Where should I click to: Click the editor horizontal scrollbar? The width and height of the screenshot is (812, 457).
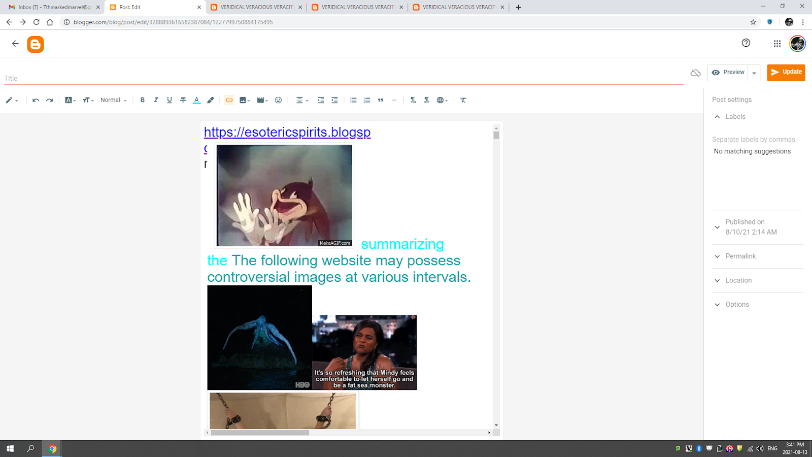click(260, 433)
